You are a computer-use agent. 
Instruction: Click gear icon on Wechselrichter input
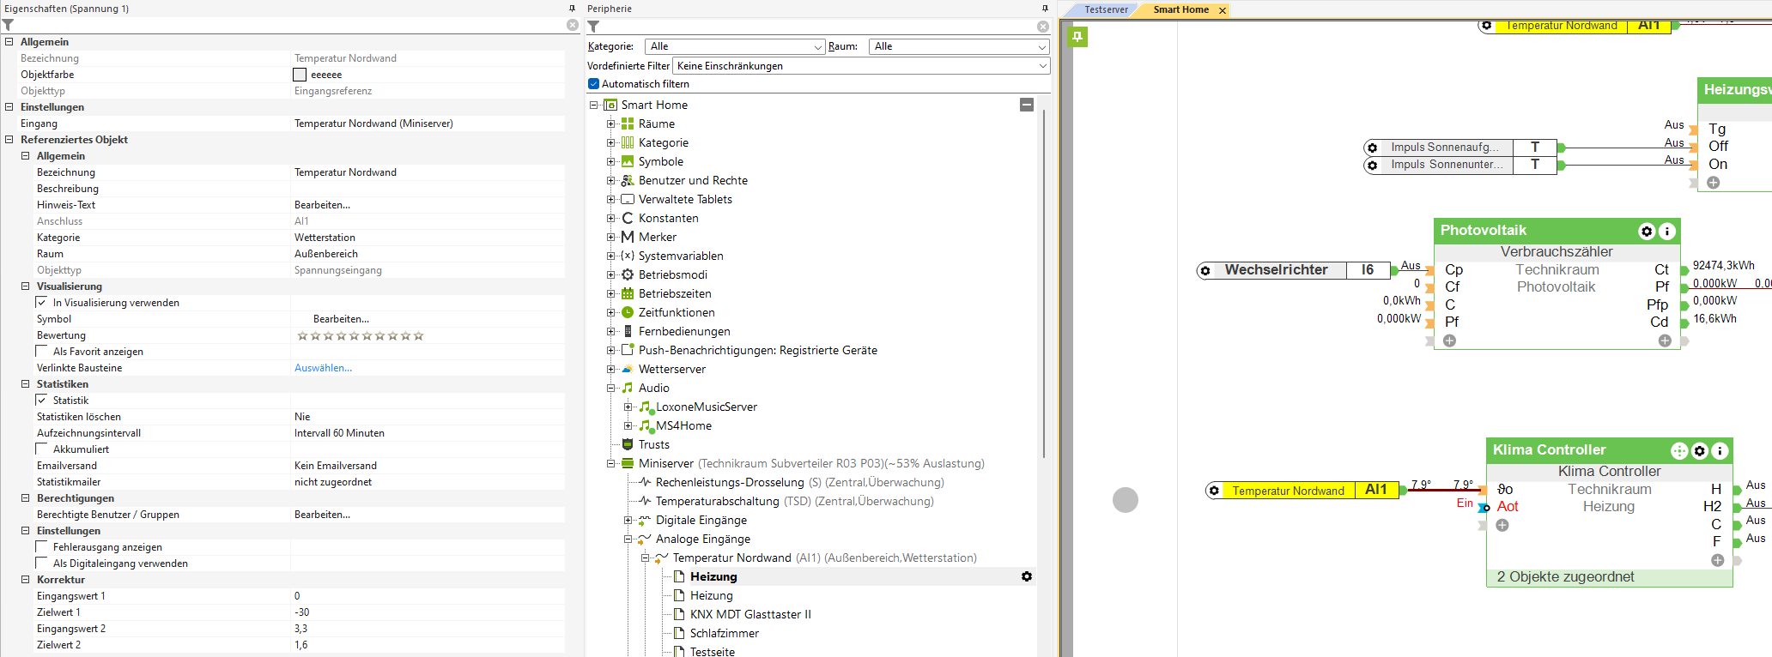pos(1205,271)
